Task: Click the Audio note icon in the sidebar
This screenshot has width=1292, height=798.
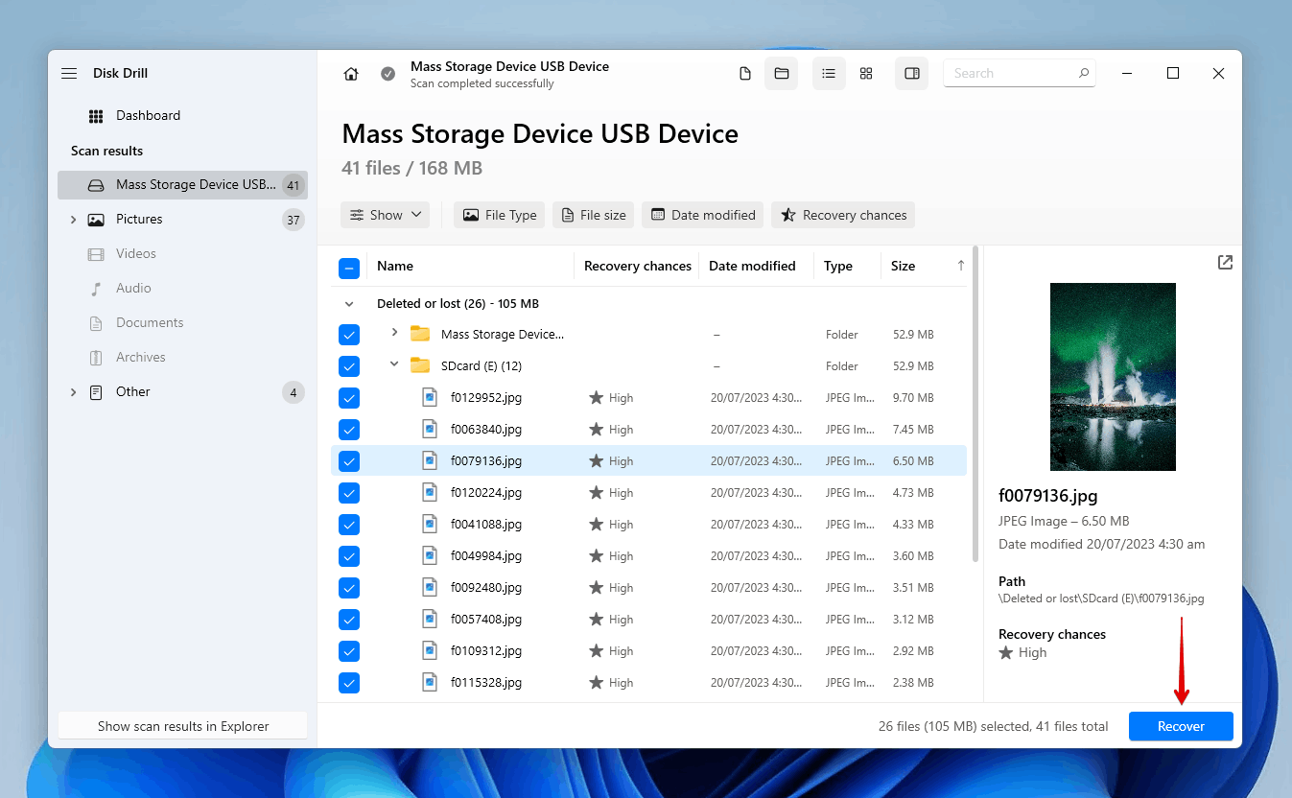Action: click(96, 289)
